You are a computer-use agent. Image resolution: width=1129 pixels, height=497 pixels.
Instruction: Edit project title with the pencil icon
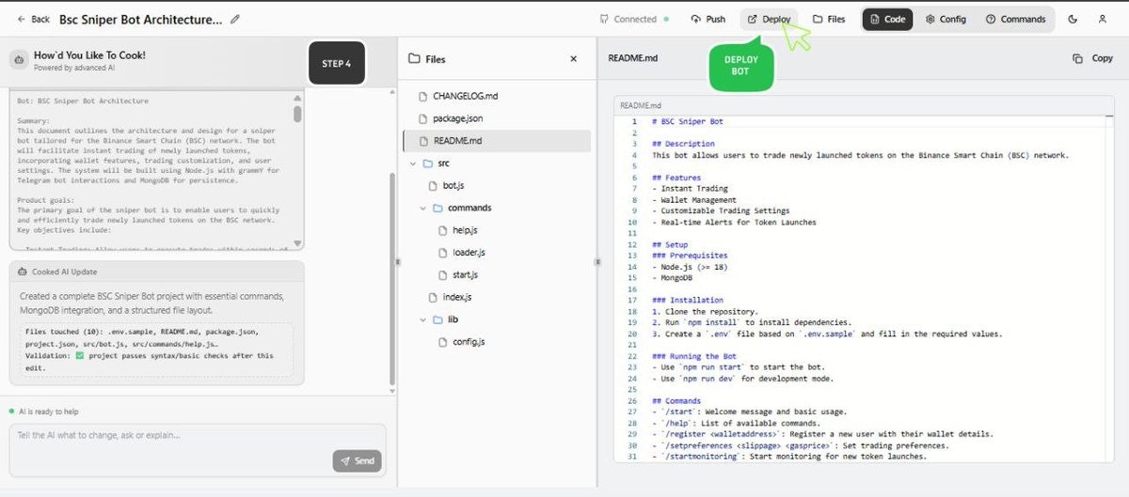point(235,19)
